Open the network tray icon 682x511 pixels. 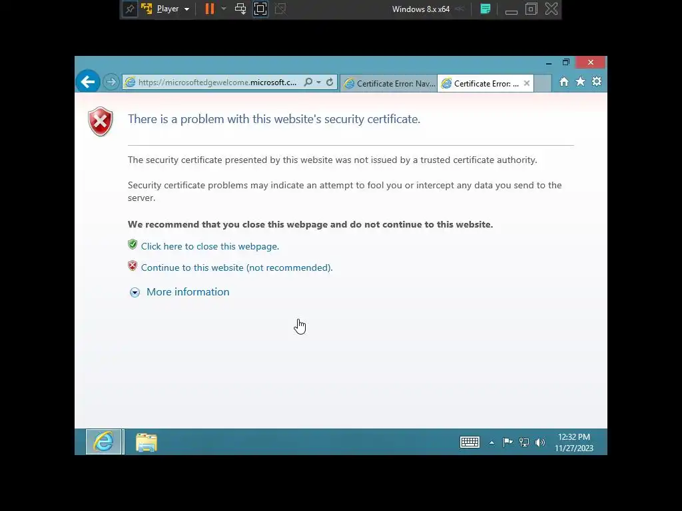pos(524,442)
